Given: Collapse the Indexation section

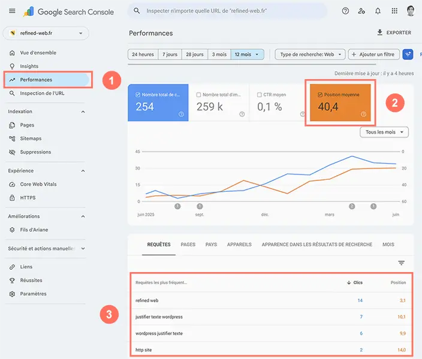Looking at the screenshot, I should click(x=83, y=111).
